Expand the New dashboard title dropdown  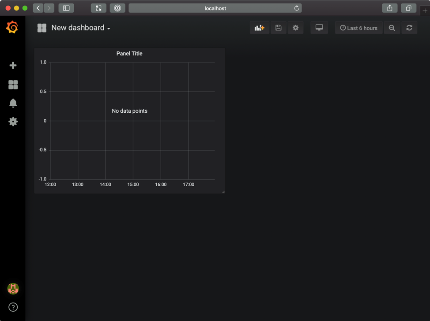80,28
